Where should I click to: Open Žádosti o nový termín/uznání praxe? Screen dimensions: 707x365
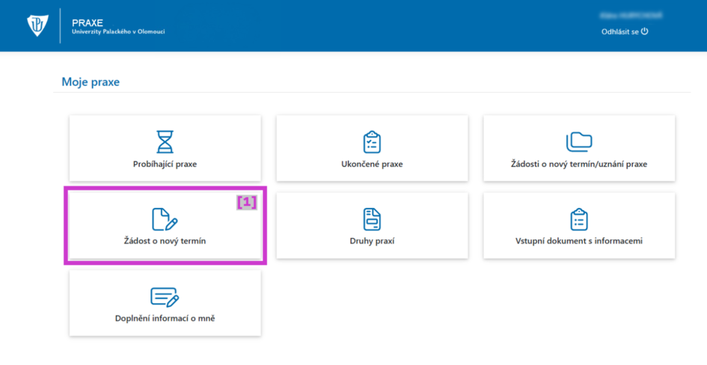pyautogui.click(x=578, y=164)
